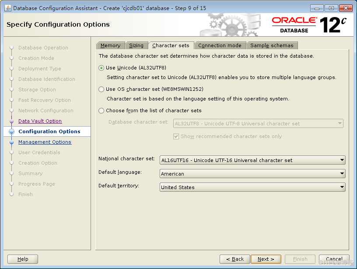The image size is (357, 269).
Task: Click Fast Recovery Option step label
Action: [45, 100]
